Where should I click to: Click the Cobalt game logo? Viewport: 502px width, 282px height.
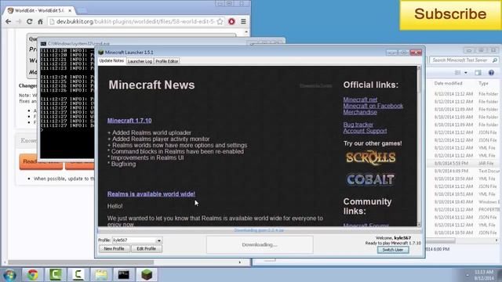(x=371, y=179)
